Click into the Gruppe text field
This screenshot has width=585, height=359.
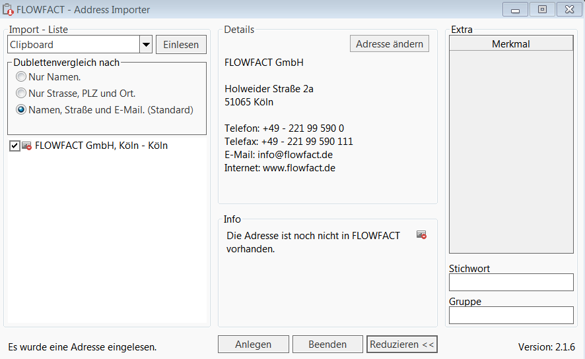pyautogui.click(x=511, y=315)
